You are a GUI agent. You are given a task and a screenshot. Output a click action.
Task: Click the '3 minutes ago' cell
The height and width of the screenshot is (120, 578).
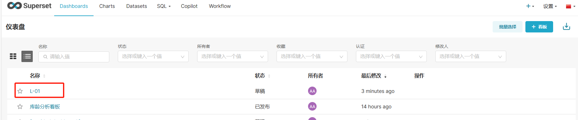pos(378,91)
